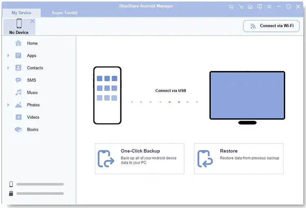Select Contacts in the sidebar
Screen dimensions: 306x208
35,68
